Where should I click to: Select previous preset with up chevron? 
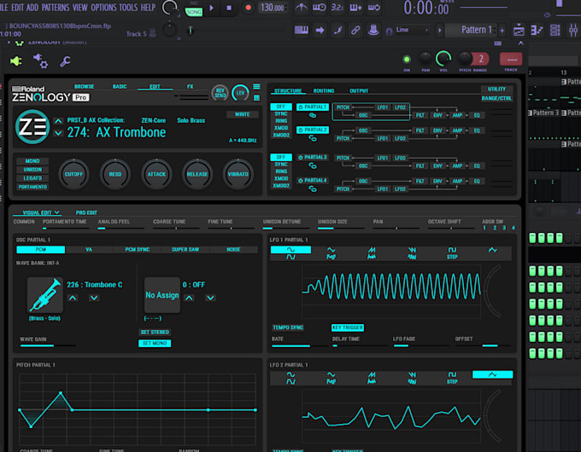(58, 121)
